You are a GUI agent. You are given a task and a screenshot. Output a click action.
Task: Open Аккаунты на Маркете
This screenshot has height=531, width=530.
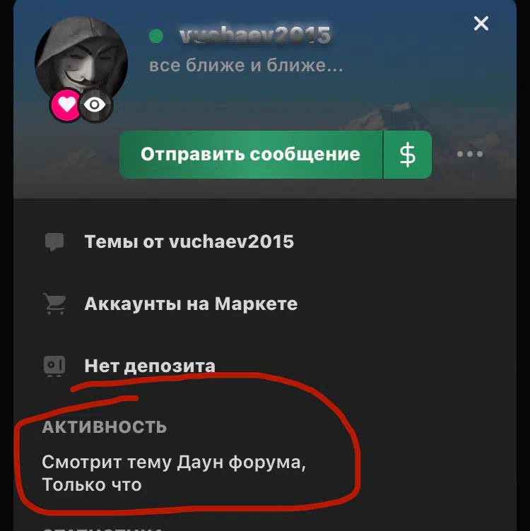pyautogui.click(x=191, y=304)
